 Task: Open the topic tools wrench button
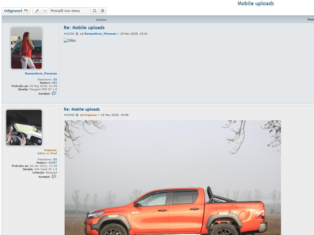(x=37, y=11)
